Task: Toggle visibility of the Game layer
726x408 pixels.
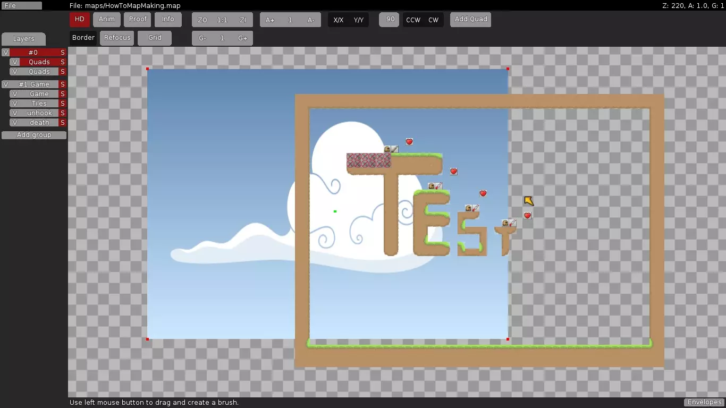Action: 14,94
